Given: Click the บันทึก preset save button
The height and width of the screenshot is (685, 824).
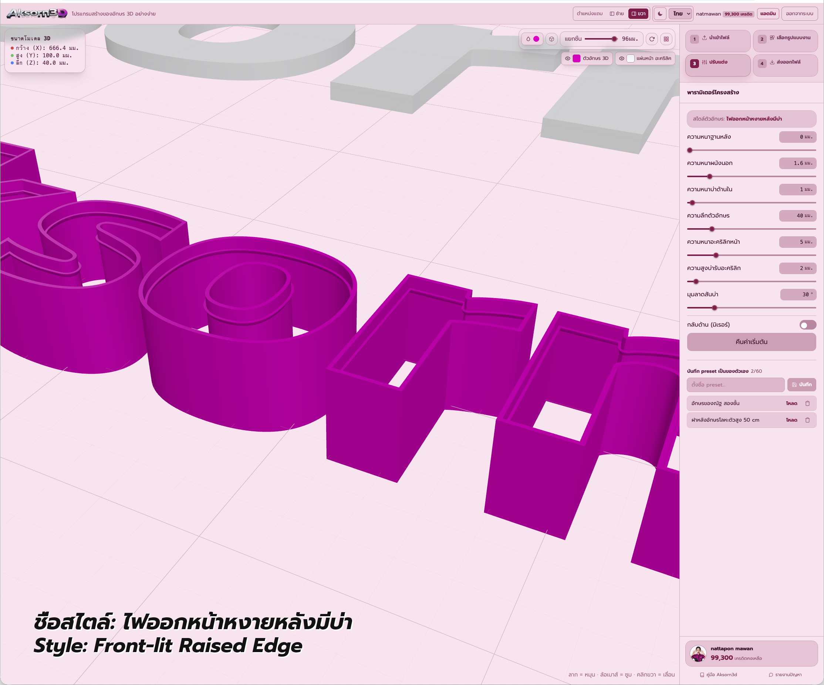Looking at the screenshot, I should point(802,384).
